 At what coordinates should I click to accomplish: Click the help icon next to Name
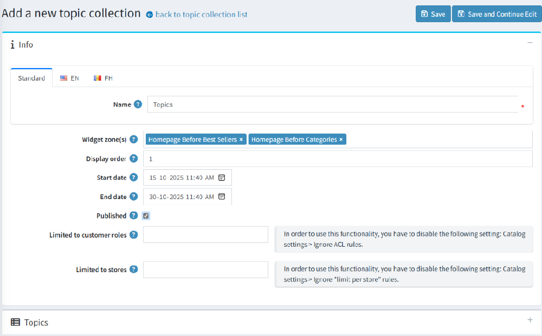point(138,104)
